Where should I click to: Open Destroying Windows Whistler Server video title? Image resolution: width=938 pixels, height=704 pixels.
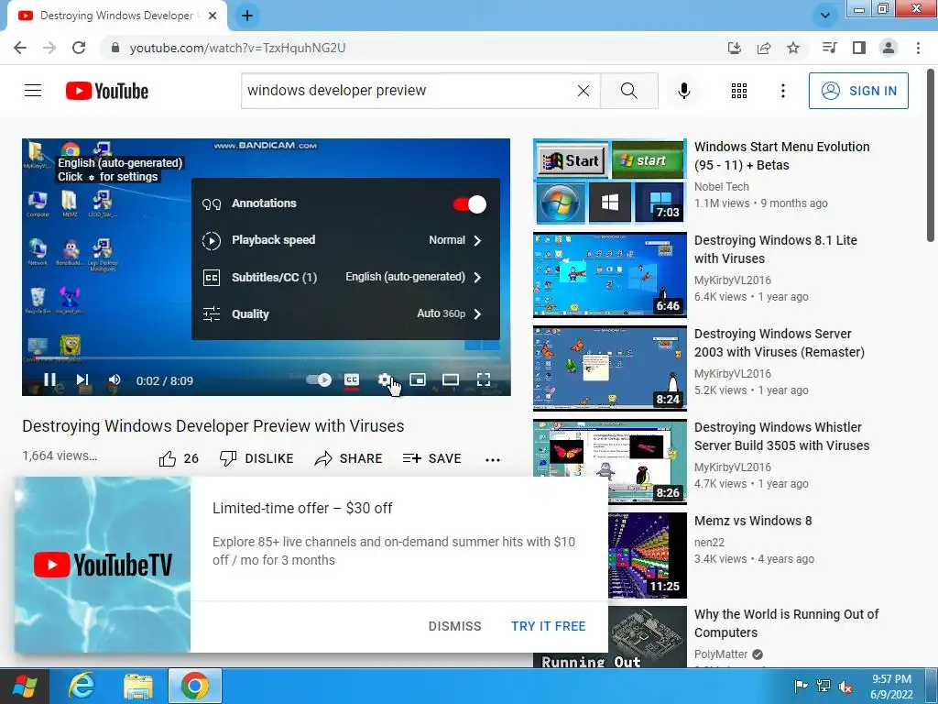(781, 435)
